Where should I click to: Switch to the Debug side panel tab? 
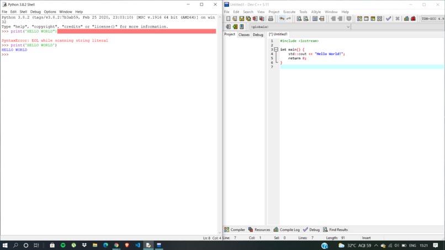tap(258, 35)
